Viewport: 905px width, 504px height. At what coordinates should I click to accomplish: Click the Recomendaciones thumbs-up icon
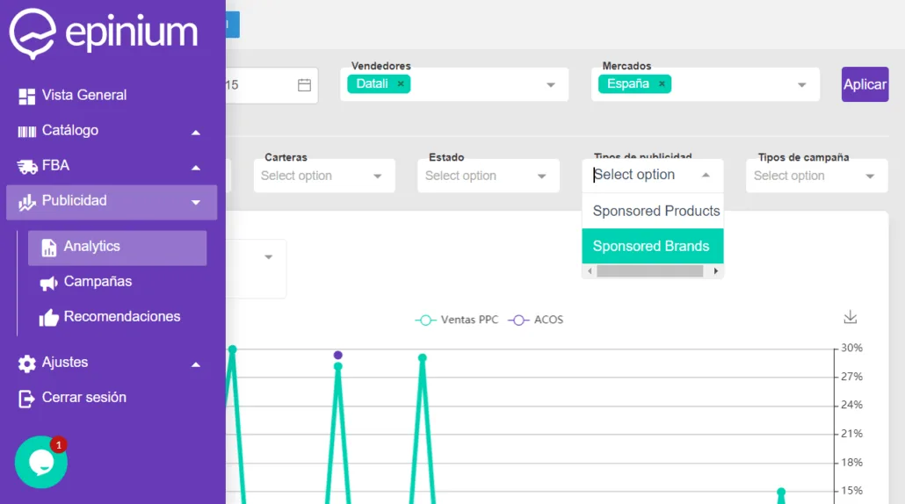[x=49, y=318]
